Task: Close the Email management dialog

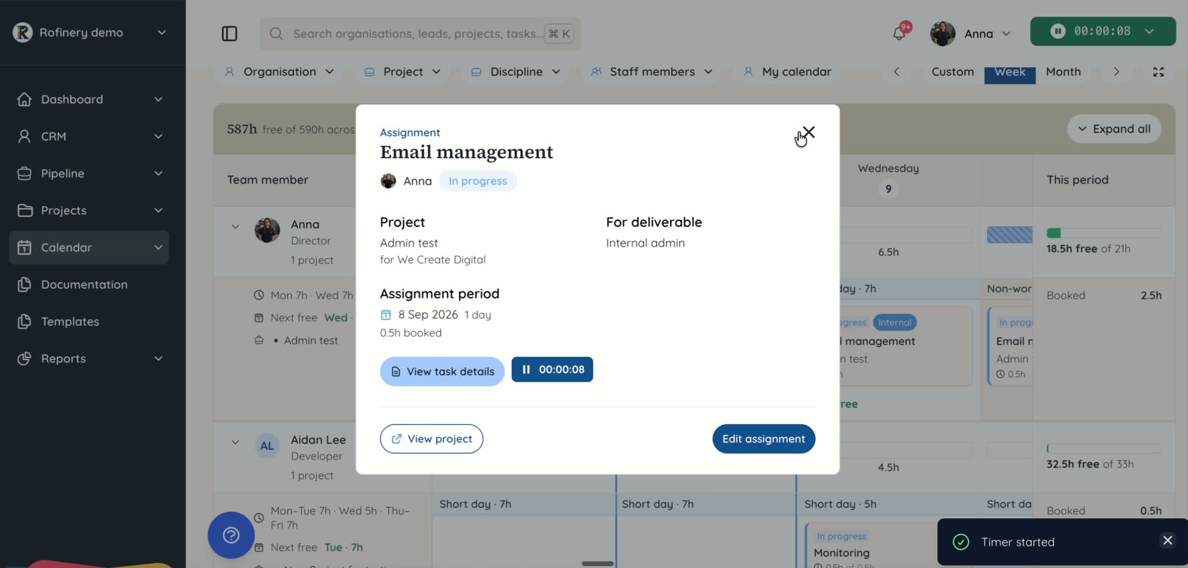Action: click(808, 132)
